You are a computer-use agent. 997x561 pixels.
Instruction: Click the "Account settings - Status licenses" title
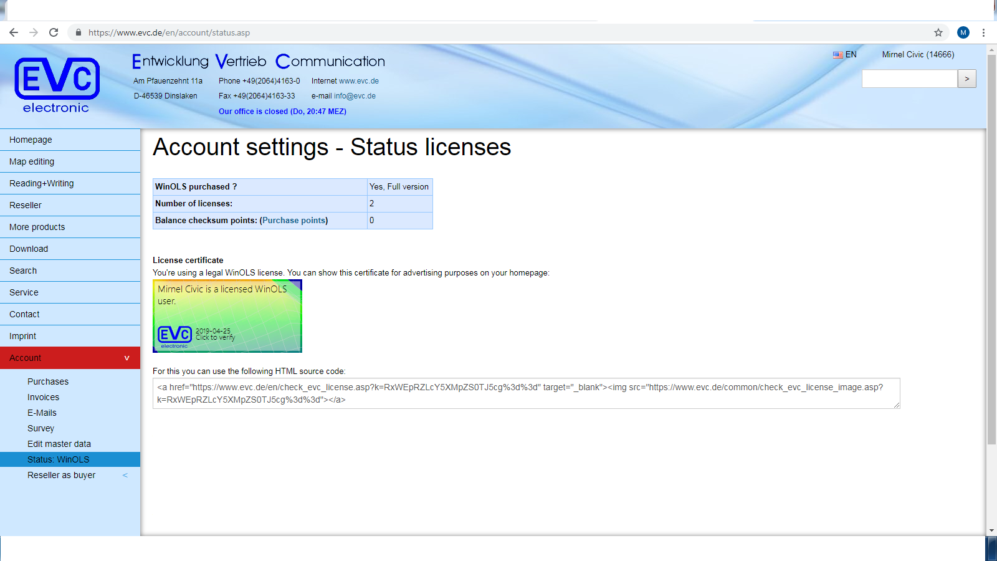tap(332, 147)
